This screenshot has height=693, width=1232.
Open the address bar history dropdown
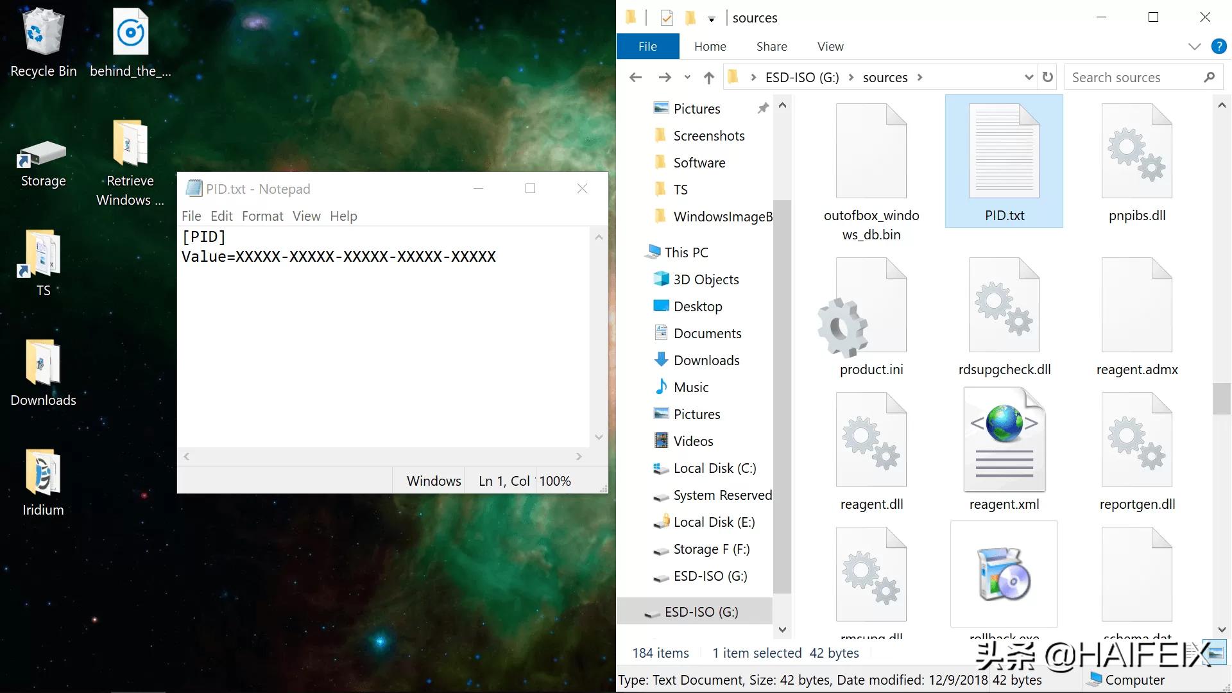(x=1029, y=77)
